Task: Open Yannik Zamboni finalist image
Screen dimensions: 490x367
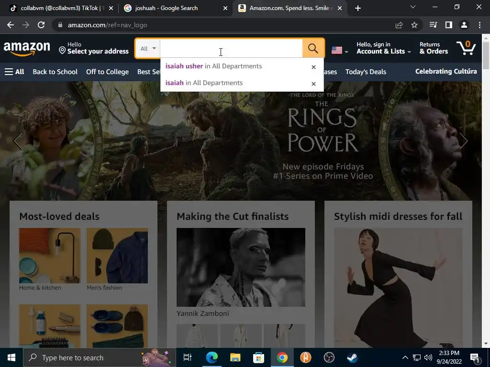Action: (x=241, y=267)
